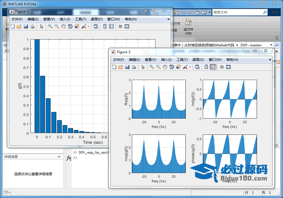Open 插入(I) menu in Figure 1
The height and width of the screenshot is (198, 283).
click(x=65, y=19)
